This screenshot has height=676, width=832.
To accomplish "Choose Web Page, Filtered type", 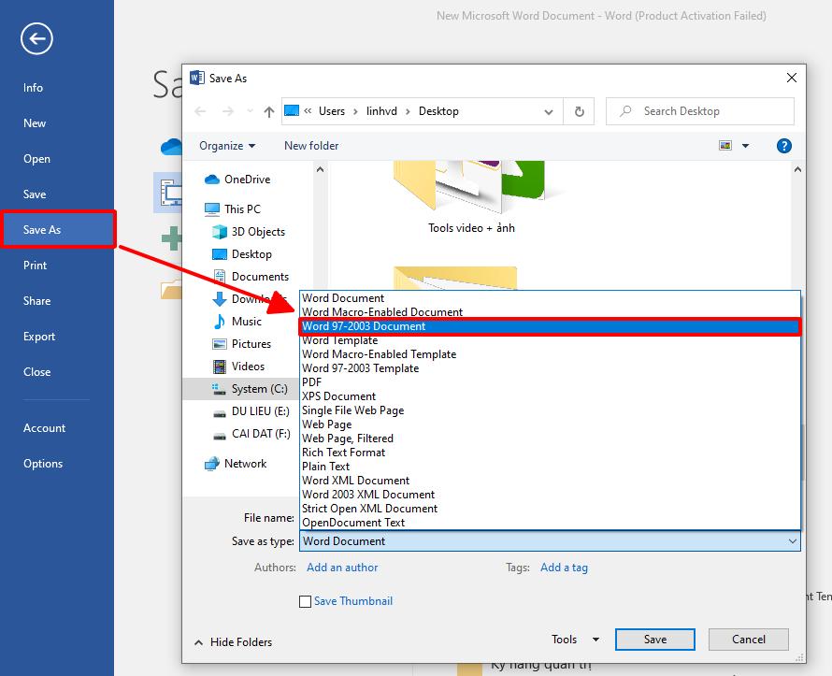I will pos(550,439).
